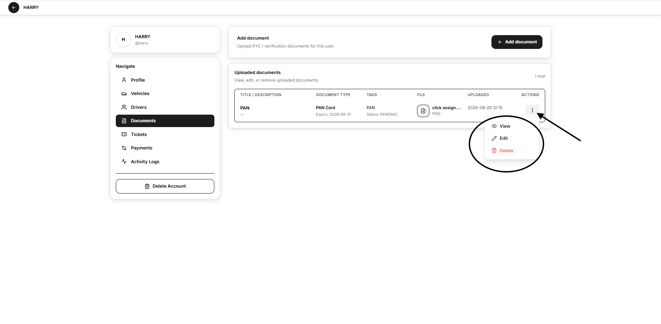Click the TITLE / DESCRIPTION column header
The width and height of the screenshot is (661, 324).
(261, 95)
